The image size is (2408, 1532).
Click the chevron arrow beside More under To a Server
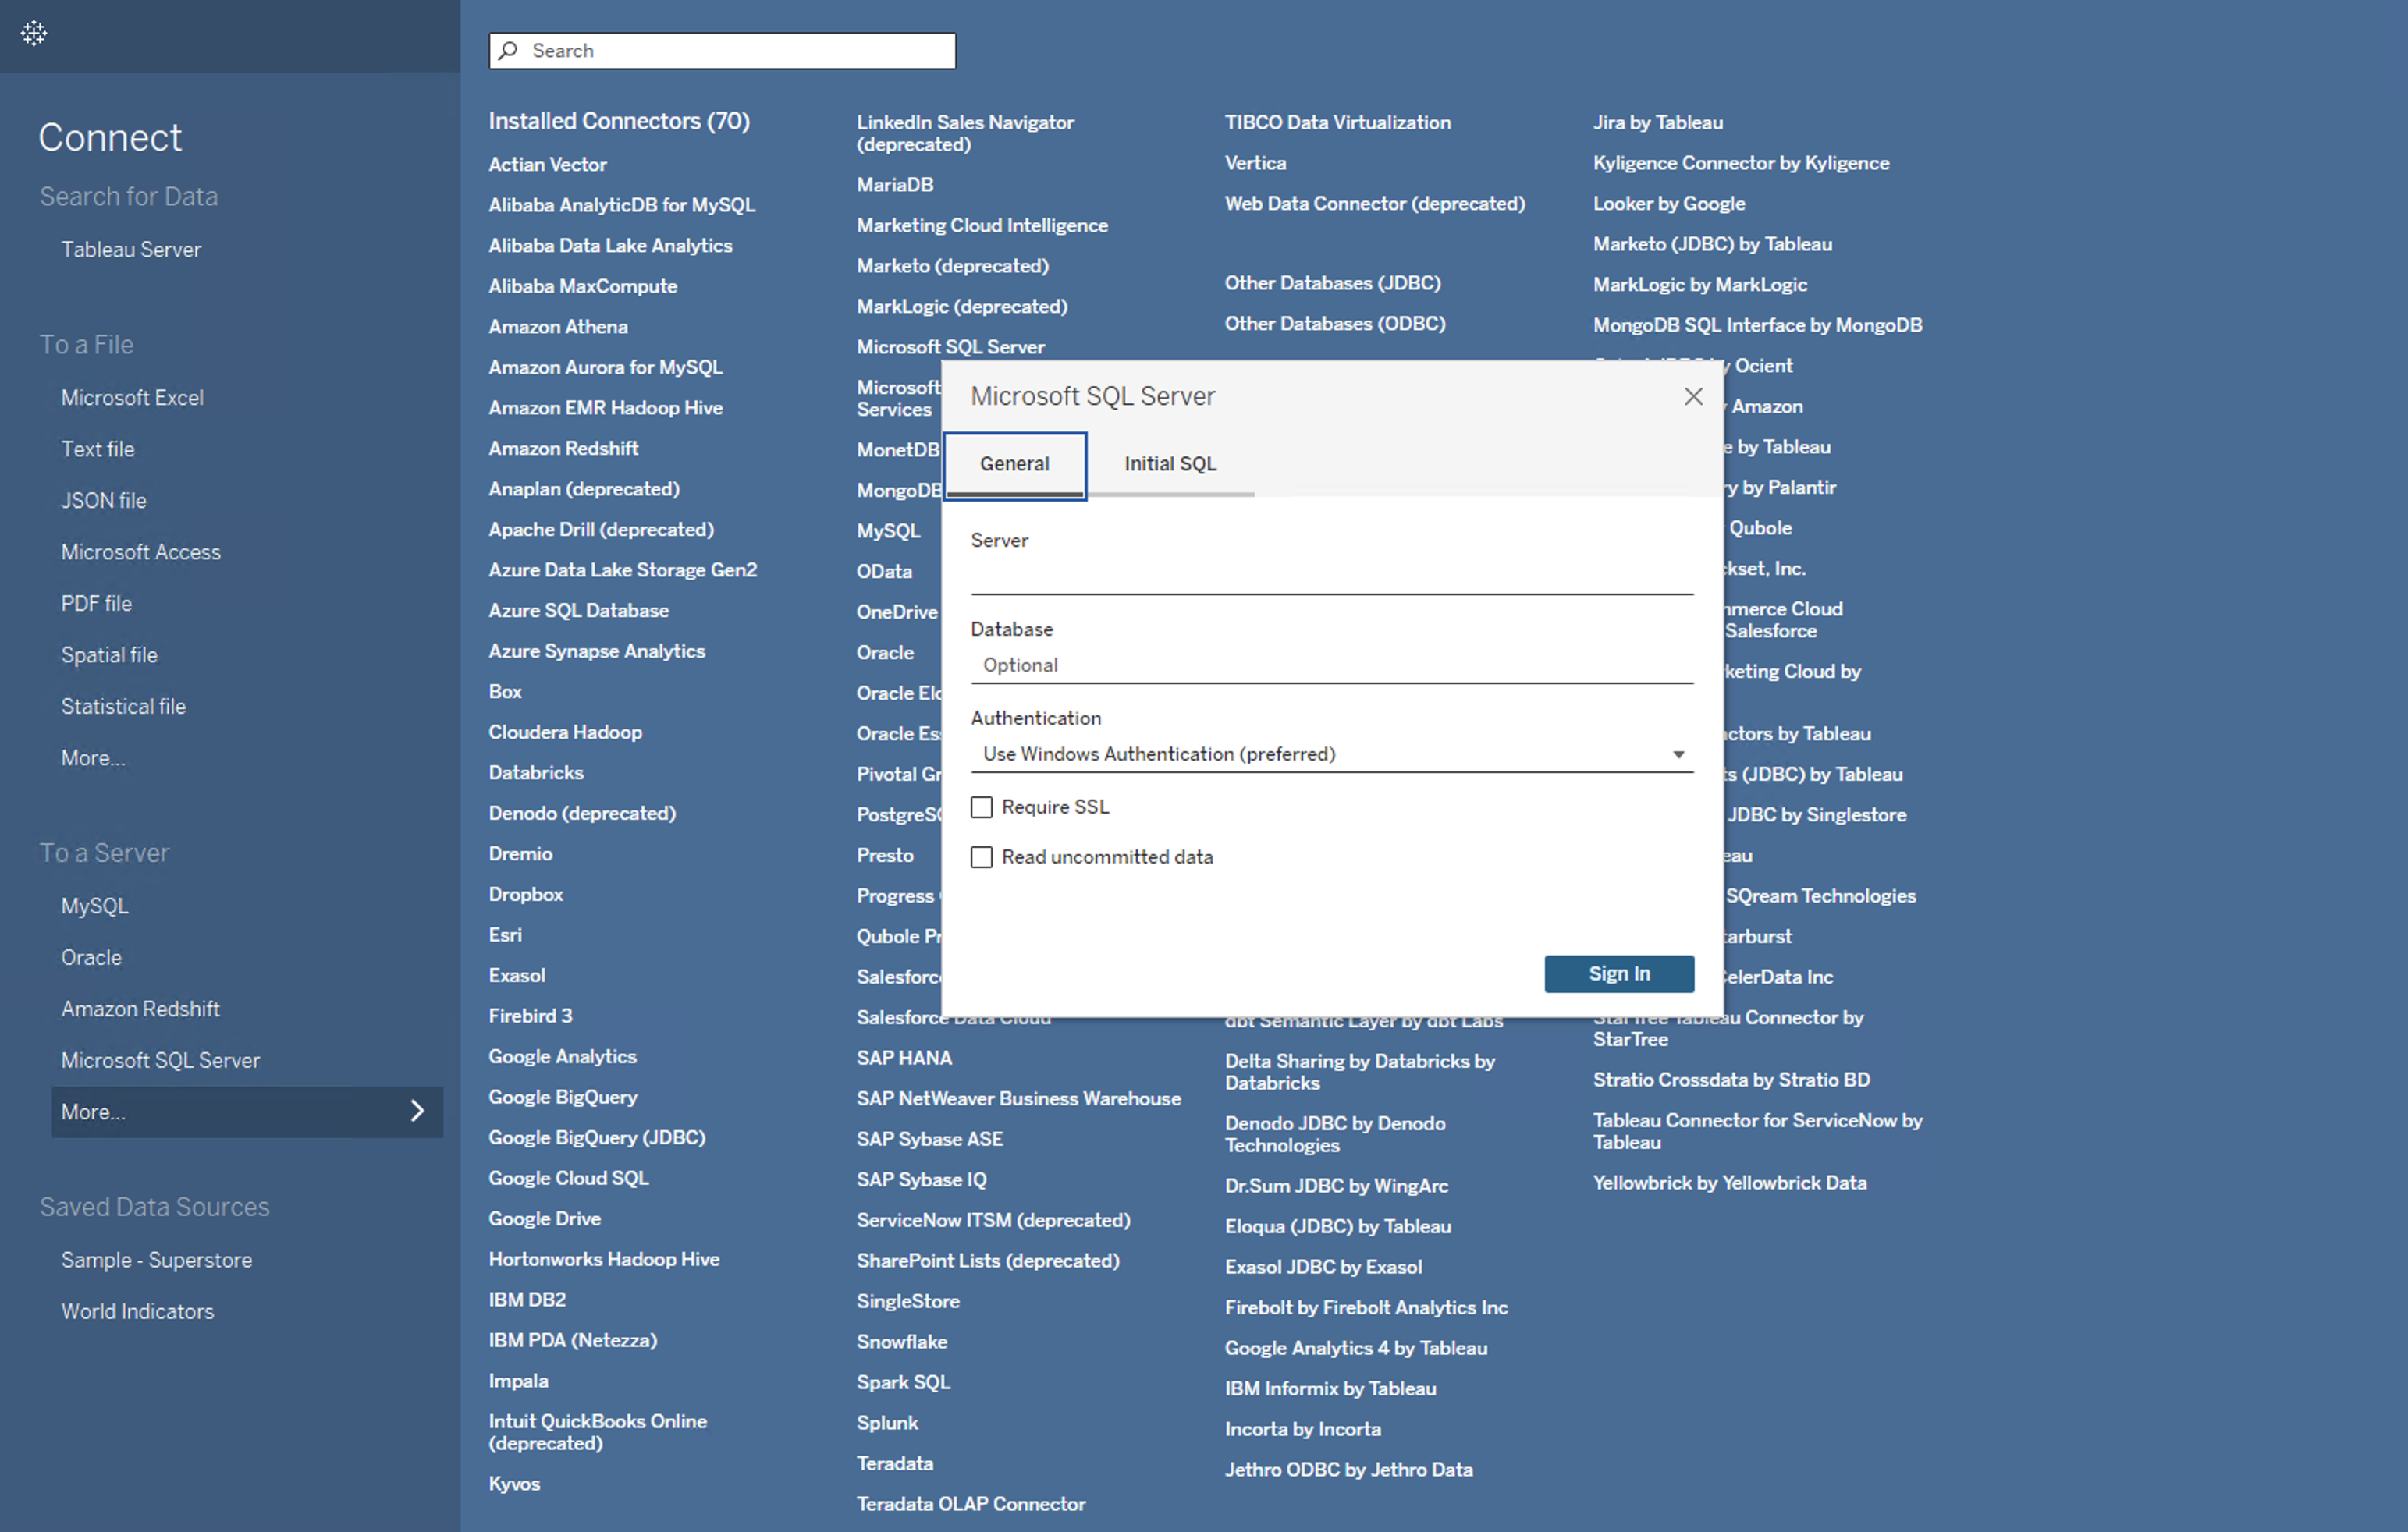(x=418, y=1112)
